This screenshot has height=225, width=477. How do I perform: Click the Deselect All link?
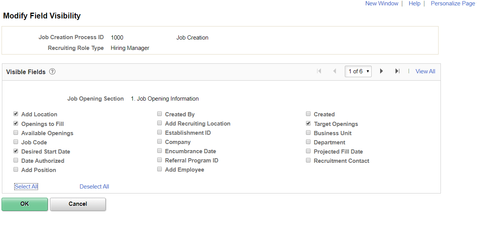(94, 186)
